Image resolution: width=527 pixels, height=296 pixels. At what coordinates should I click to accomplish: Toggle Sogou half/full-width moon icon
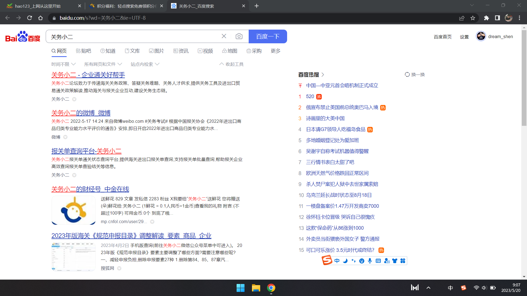(345, 261)
